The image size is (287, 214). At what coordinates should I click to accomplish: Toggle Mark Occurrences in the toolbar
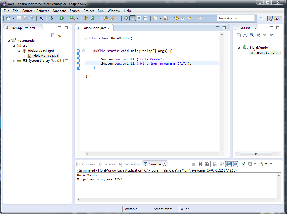(132, 18)
